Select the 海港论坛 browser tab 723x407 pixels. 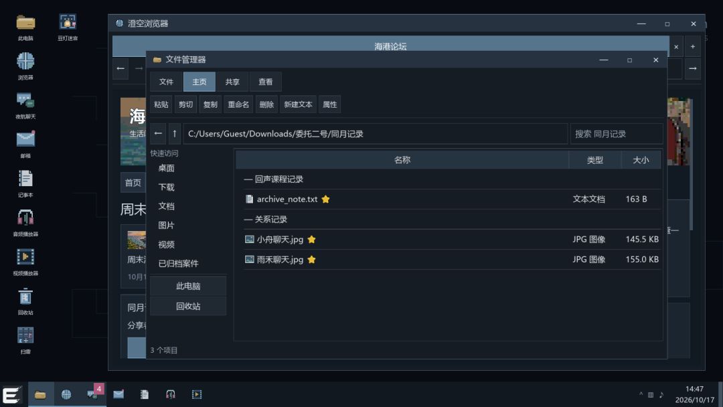390,47
